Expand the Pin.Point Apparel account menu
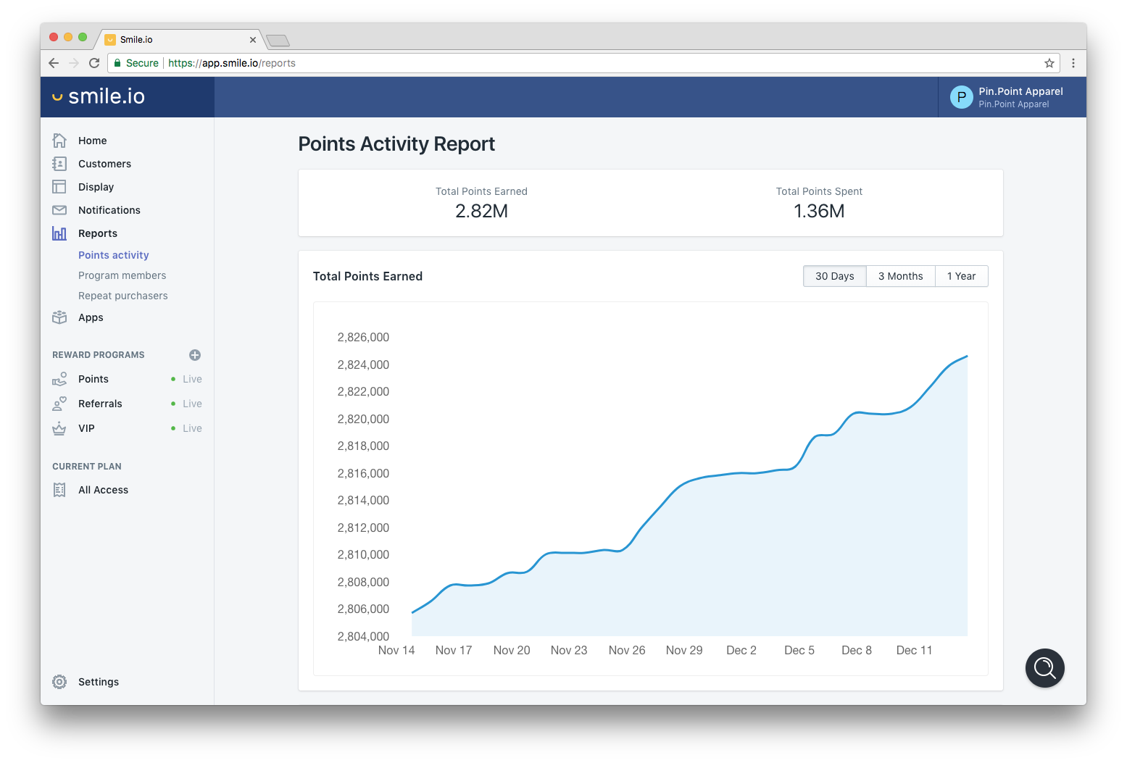Image resolution: width=1127 pixels, height=763 pixels. [1012, 97]
